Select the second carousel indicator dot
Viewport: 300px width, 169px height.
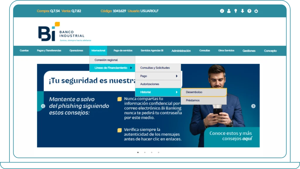point(145,152)
